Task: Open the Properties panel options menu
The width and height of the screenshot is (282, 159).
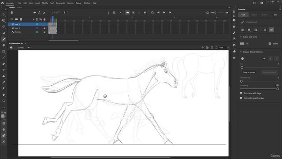Action: [280, 9]
